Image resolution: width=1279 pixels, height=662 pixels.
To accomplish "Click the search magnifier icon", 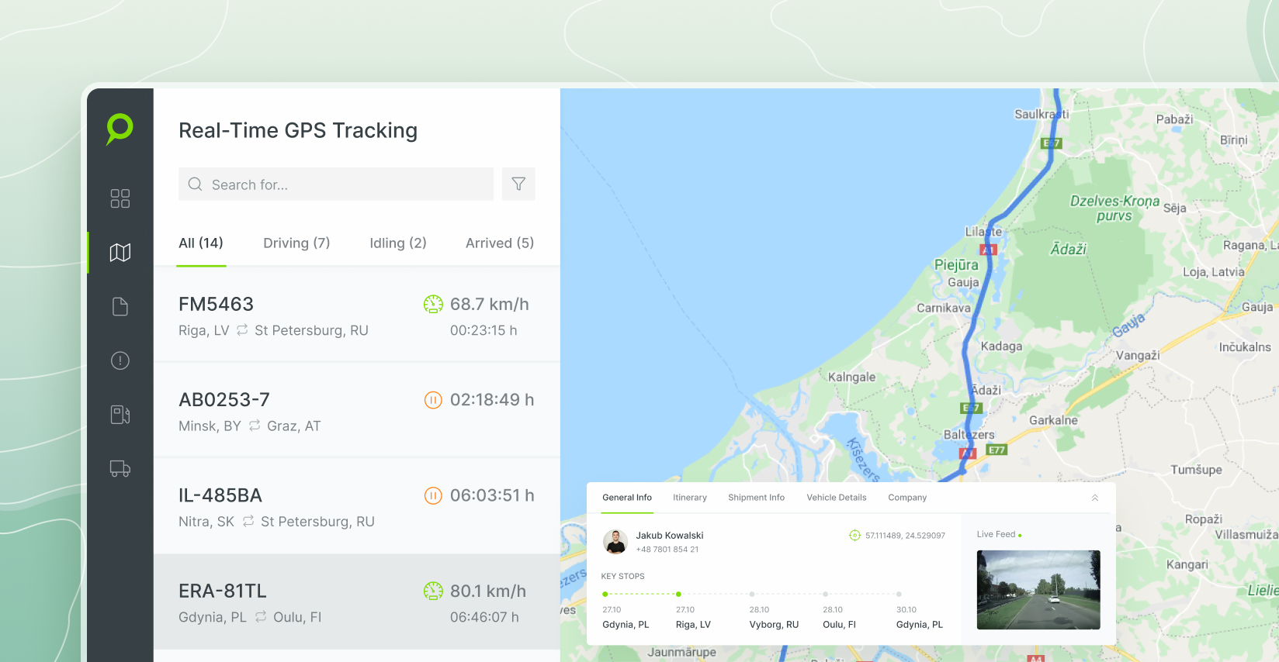I will pyautogui.click(x=196, y=184).
